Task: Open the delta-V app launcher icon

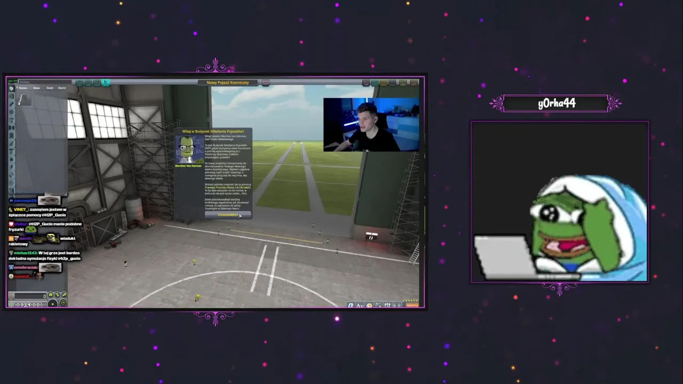Action: coord(360,305)
